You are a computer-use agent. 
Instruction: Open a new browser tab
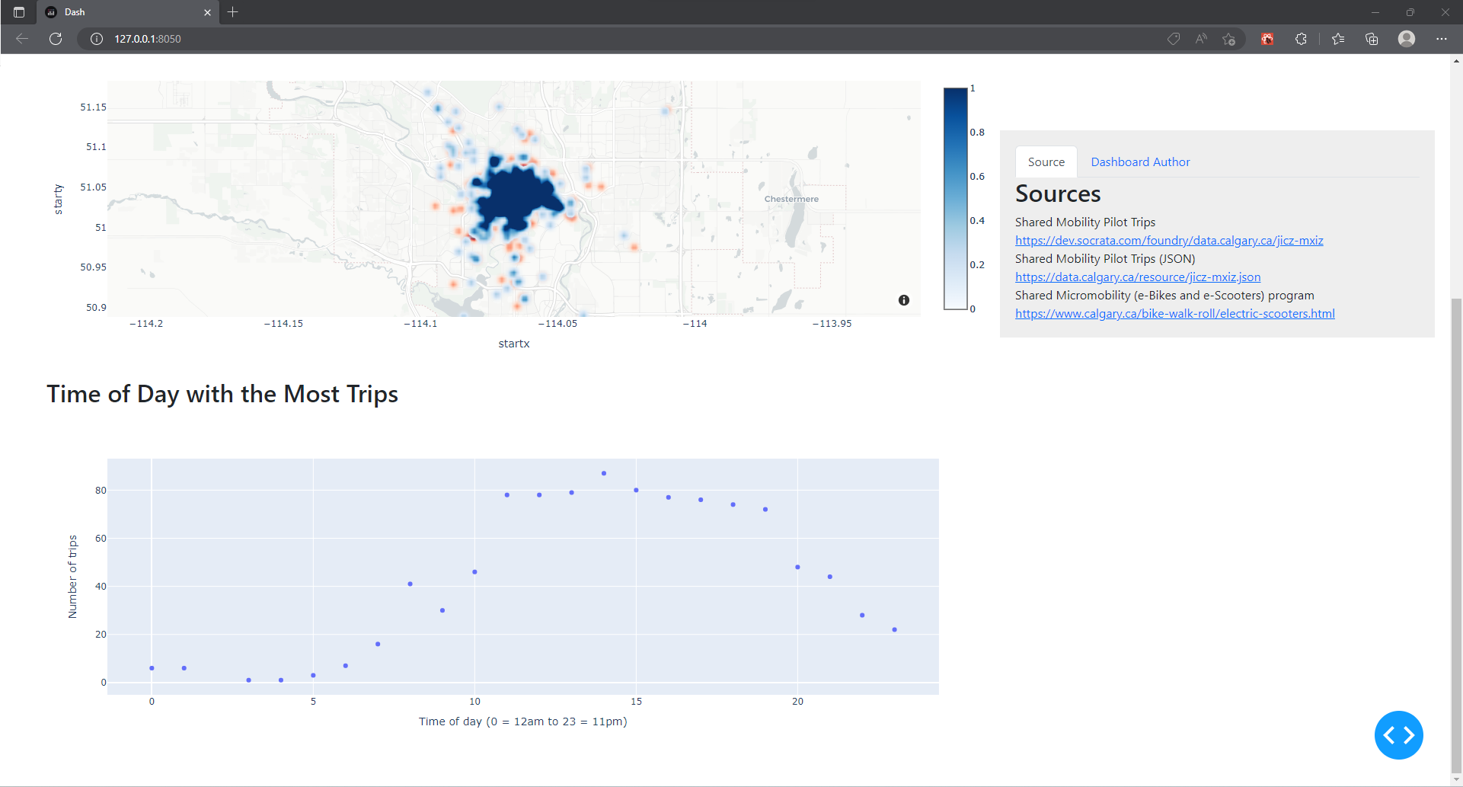(233, 12)
